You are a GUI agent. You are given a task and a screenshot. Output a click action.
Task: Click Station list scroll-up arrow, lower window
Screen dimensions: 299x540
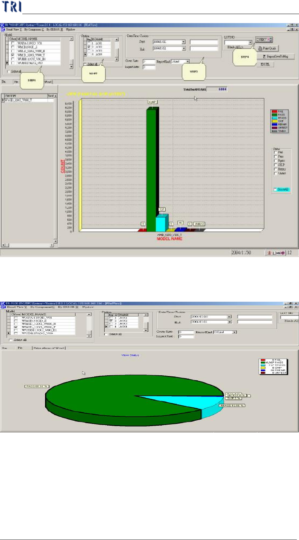click(145, 315)
